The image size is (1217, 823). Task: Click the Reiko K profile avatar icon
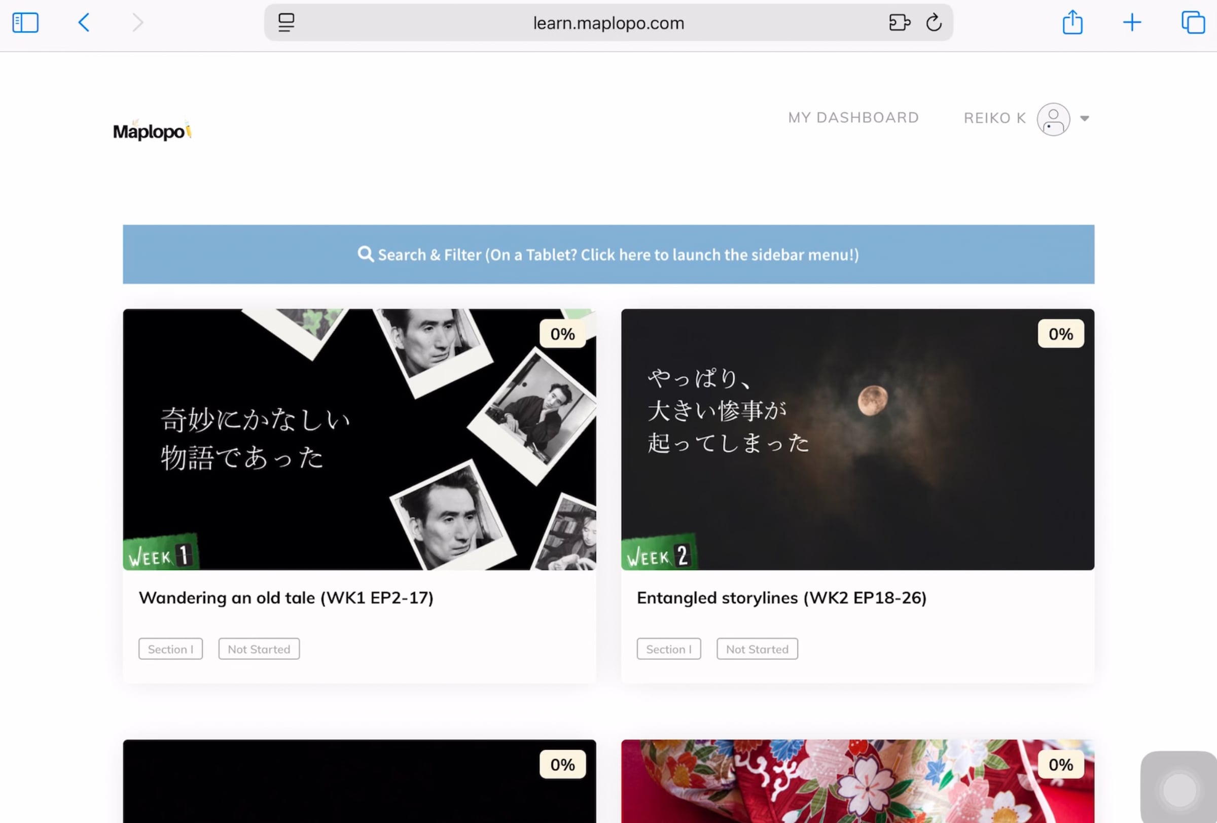pos(1053,119)
